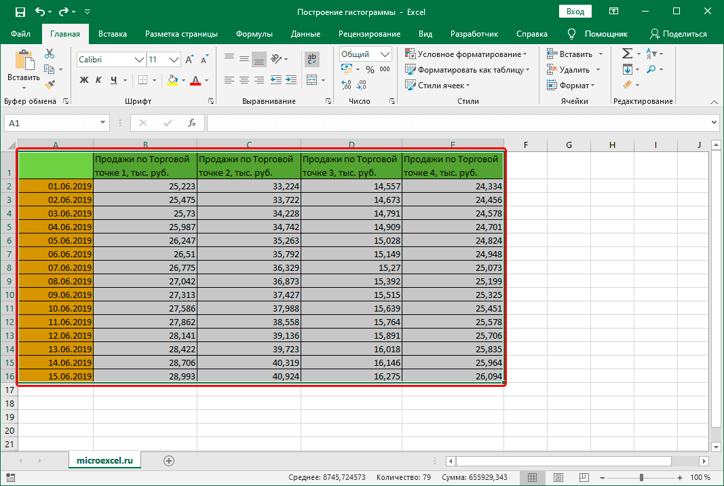Open the Font Color swatch dropdown
724x486 pixels.
coord(197,80)
